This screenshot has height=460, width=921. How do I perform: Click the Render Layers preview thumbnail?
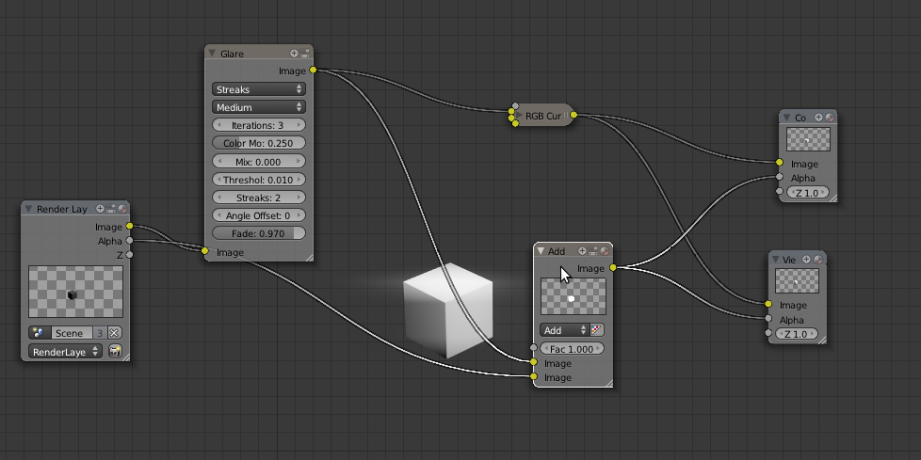coord(75,292)
